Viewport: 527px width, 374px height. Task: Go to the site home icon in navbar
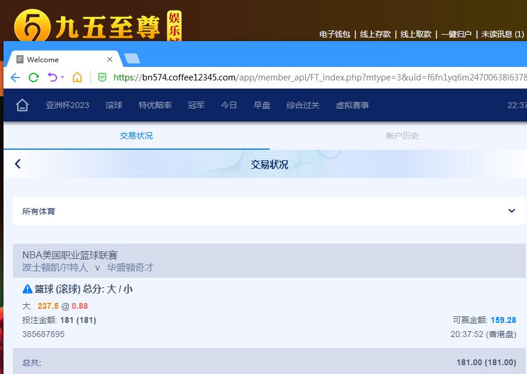coord(22,105)
